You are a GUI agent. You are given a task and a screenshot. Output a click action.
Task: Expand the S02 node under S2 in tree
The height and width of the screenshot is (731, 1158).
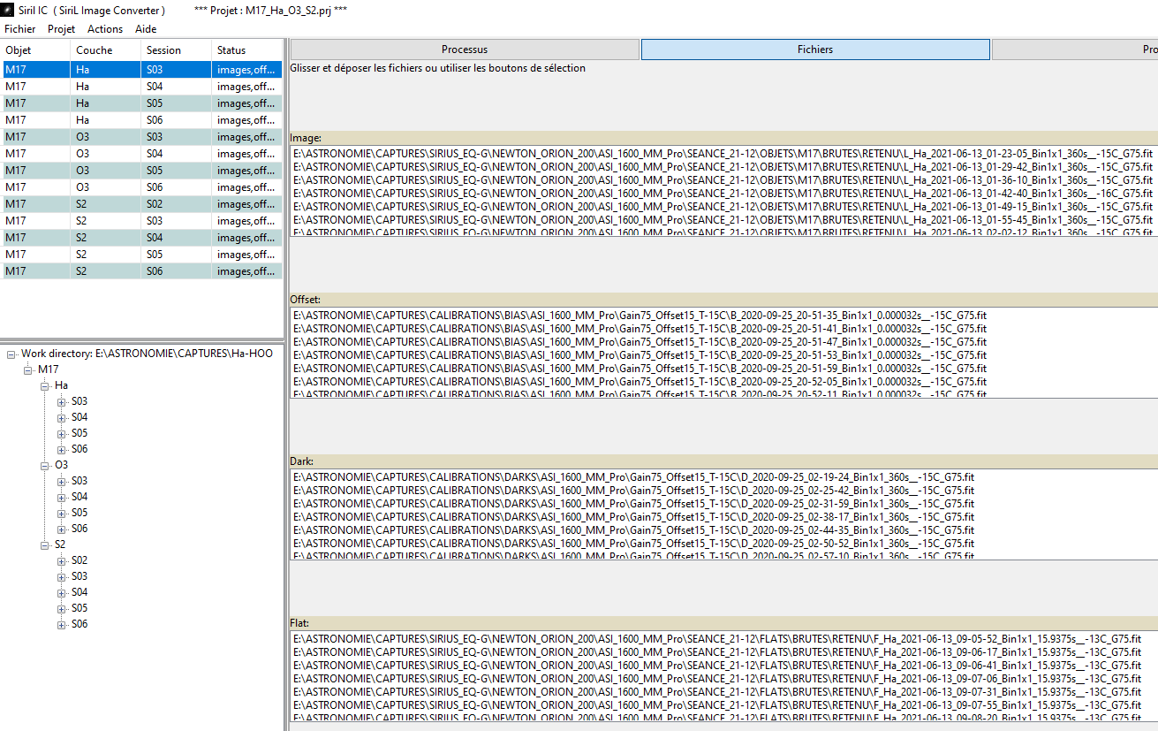[62, 560]
